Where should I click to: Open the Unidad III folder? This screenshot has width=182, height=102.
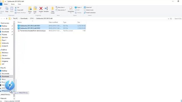pyautogui.click(x=5, y=46)
